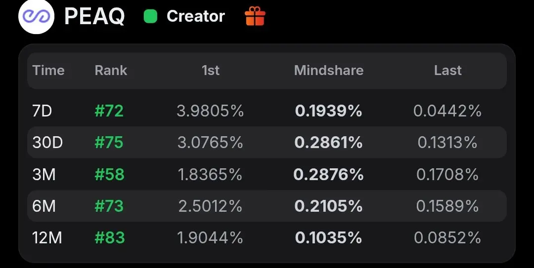
Task: Open the #58 rank for 3M
Action: [109, 175]
